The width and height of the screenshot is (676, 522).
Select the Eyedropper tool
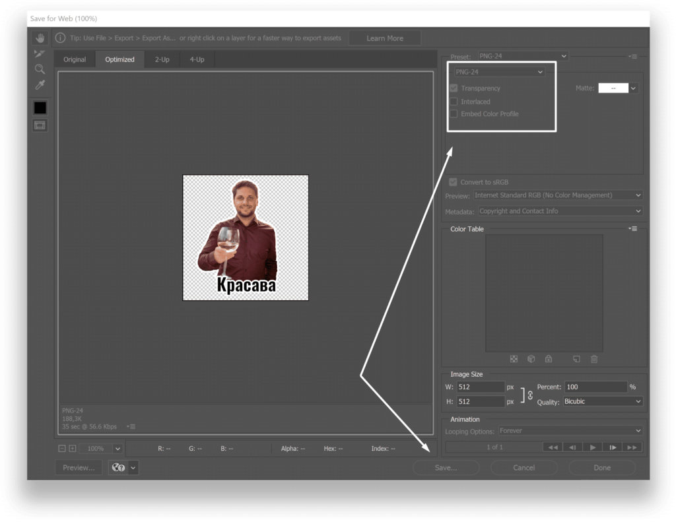40,84
